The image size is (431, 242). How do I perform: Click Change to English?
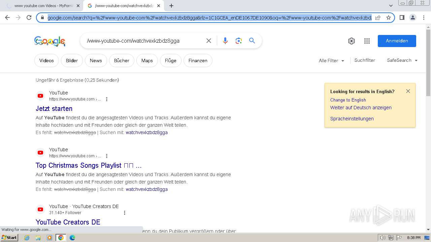click(x=348, y=100)
